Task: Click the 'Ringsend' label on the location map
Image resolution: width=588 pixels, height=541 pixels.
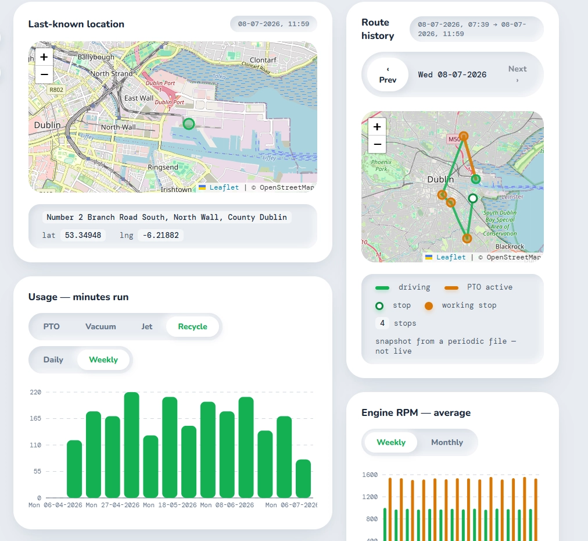Action: pos(163,167)
